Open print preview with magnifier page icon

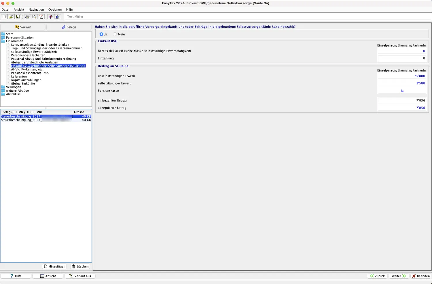coord(34,17)
